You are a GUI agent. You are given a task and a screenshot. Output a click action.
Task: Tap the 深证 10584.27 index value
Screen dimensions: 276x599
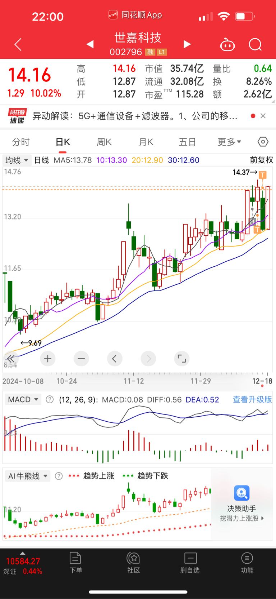pyautogui.click(x=23, y=561)
